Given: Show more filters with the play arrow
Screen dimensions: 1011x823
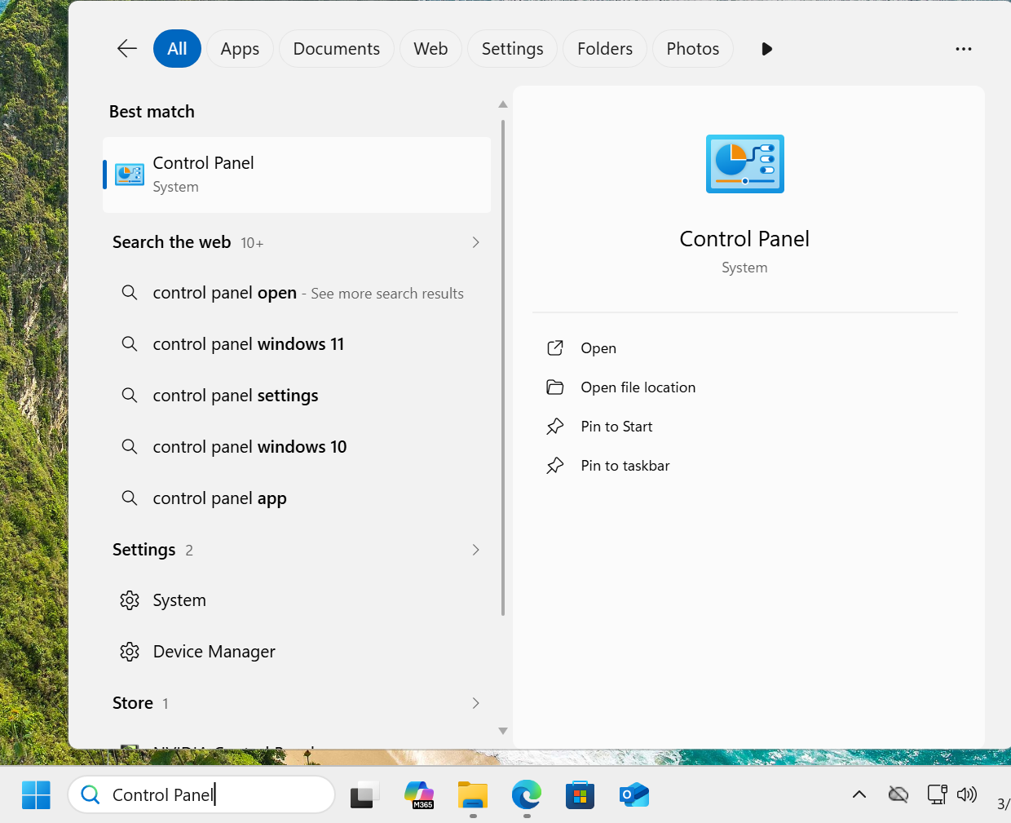Looking at the screenshot, I should 766,49.
